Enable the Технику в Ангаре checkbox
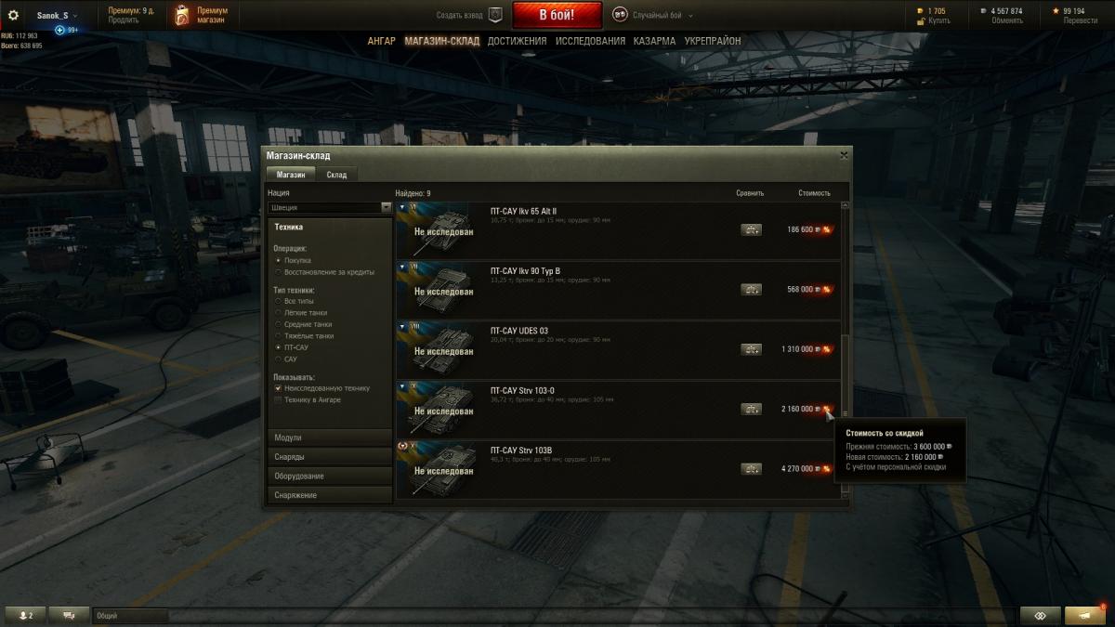This screenshot has width=1115, height=627. 278,399
